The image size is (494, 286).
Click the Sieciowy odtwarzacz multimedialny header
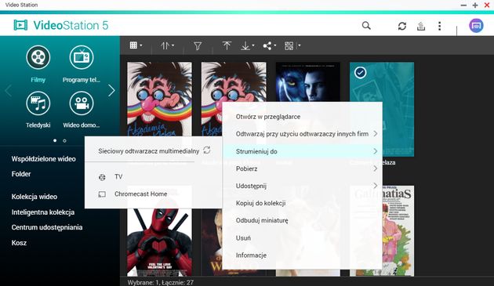point(149,151)
